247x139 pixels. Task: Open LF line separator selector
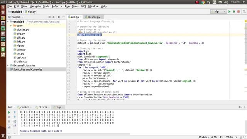click(220, 137)
